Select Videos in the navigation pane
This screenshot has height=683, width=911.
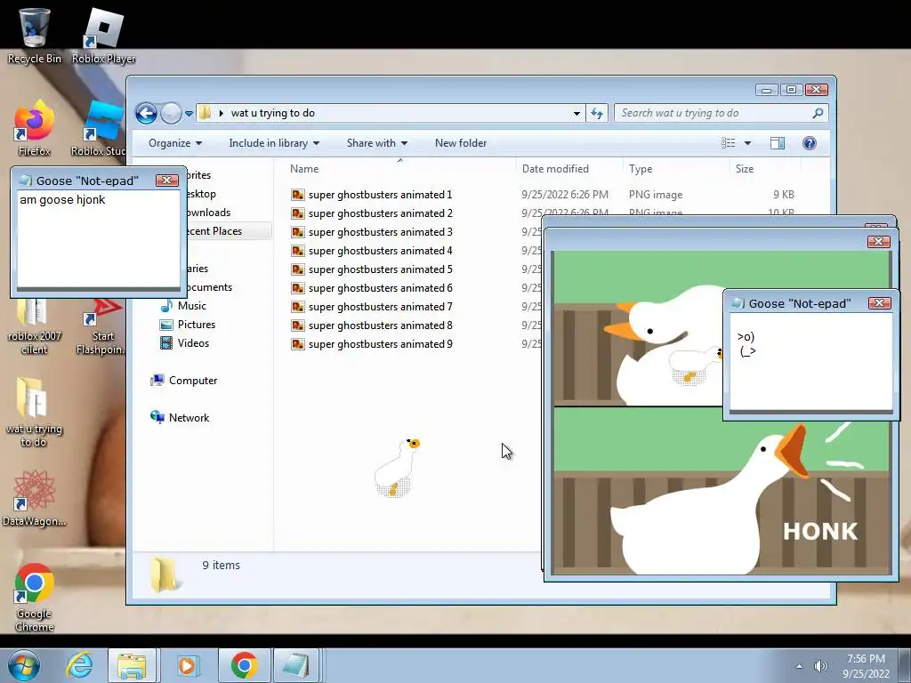pyautogui.click(x=184, y=342)
